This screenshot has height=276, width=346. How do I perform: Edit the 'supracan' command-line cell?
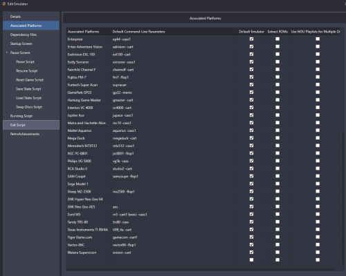[174, 85]
